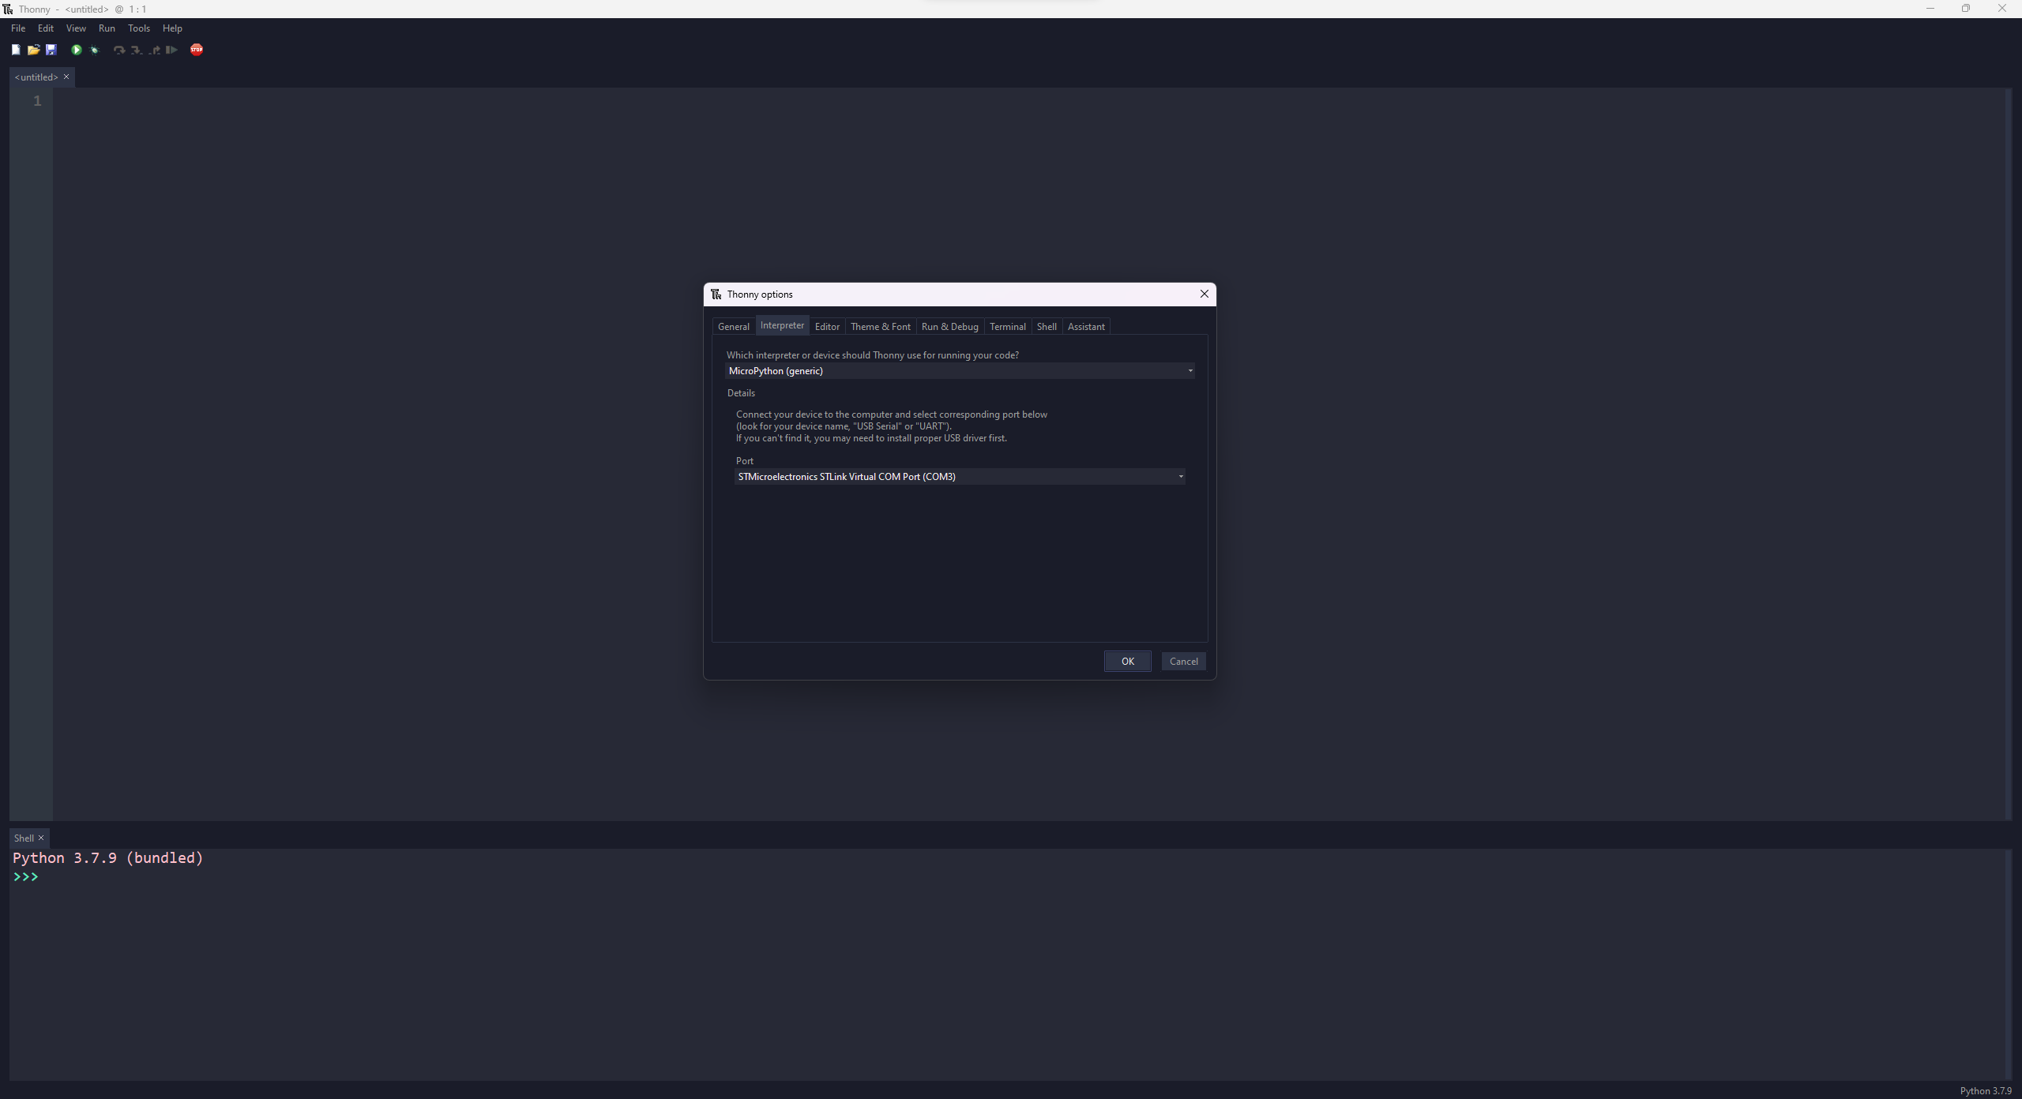Click the Python 3.7.9 status bar label

click(1986, 1090)
